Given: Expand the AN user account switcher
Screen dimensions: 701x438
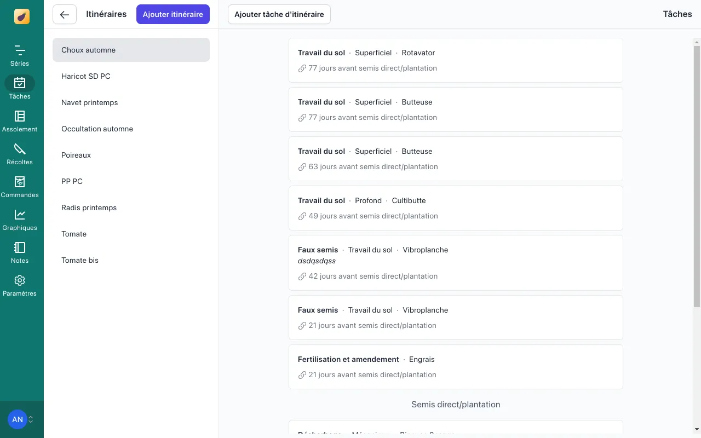Looking at the screenshot, I should pos(21,419).
